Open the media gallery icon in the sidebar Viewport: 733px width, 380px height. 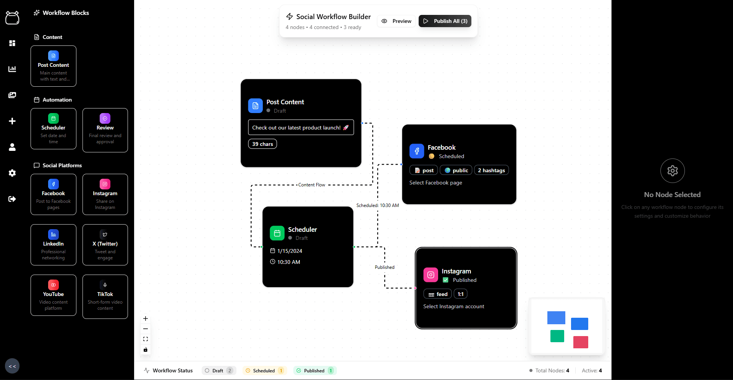(12, 95)
